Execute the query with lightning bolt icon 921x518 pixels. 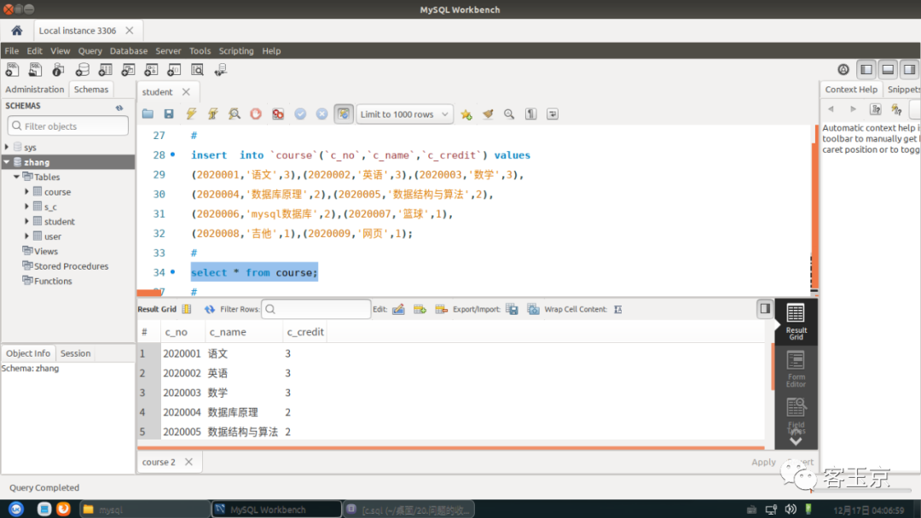coord(191,114)
